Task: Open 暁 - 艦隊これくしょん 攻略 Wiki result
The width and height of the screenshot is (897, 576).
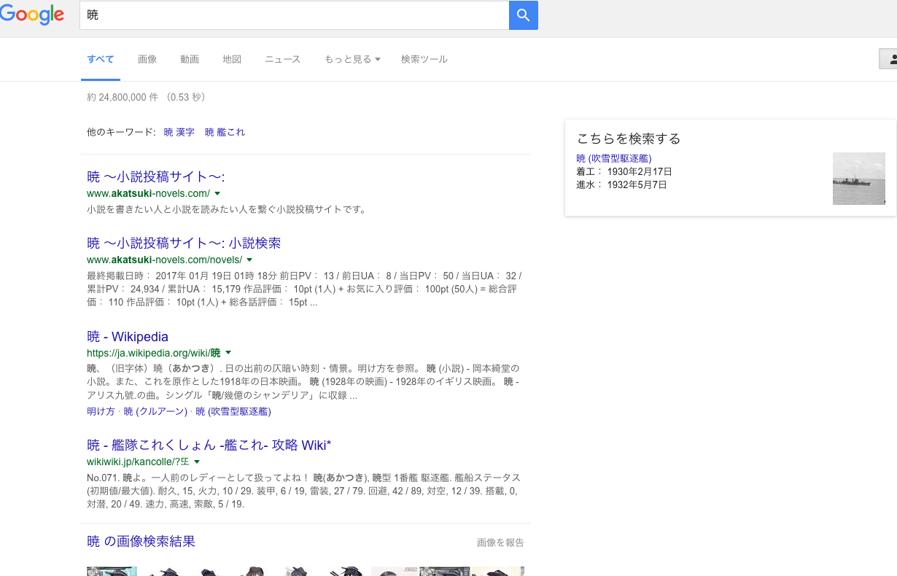Action: 209,445
